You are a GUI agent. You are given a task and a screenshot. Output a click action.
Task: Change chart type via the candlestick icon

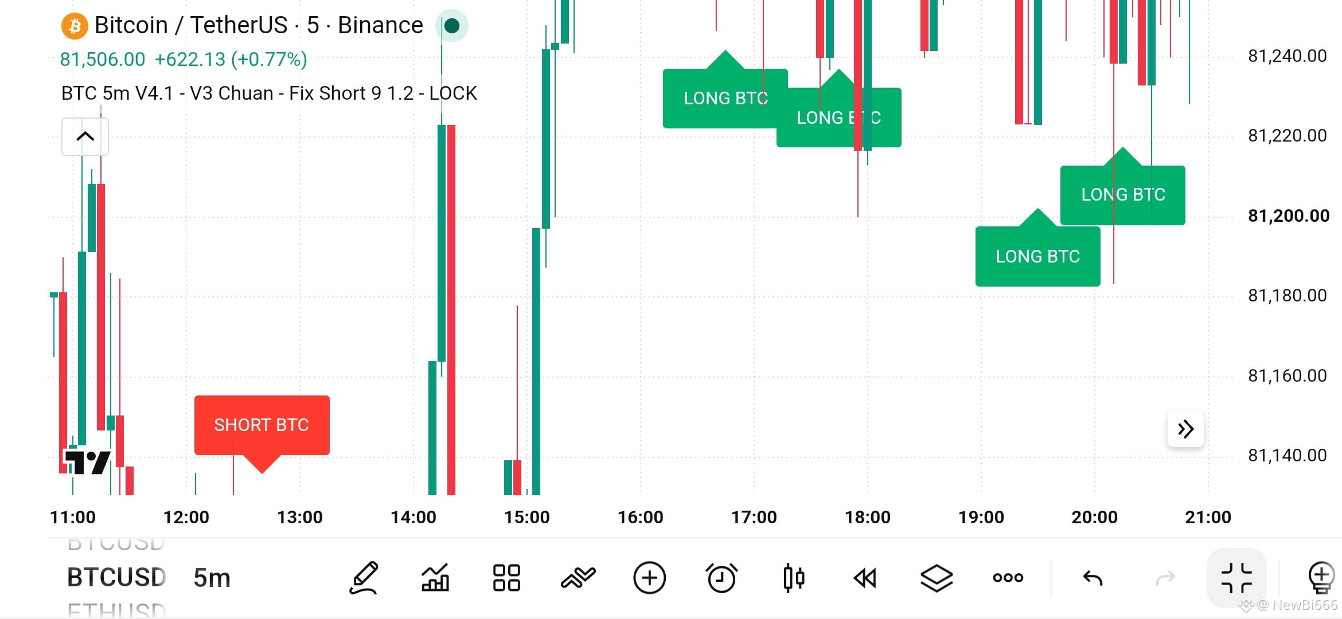794,578
